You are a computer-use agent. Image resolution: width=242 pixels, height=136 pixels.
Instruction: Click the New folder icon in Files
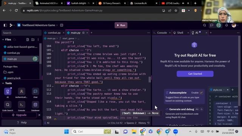coord(33,40)
